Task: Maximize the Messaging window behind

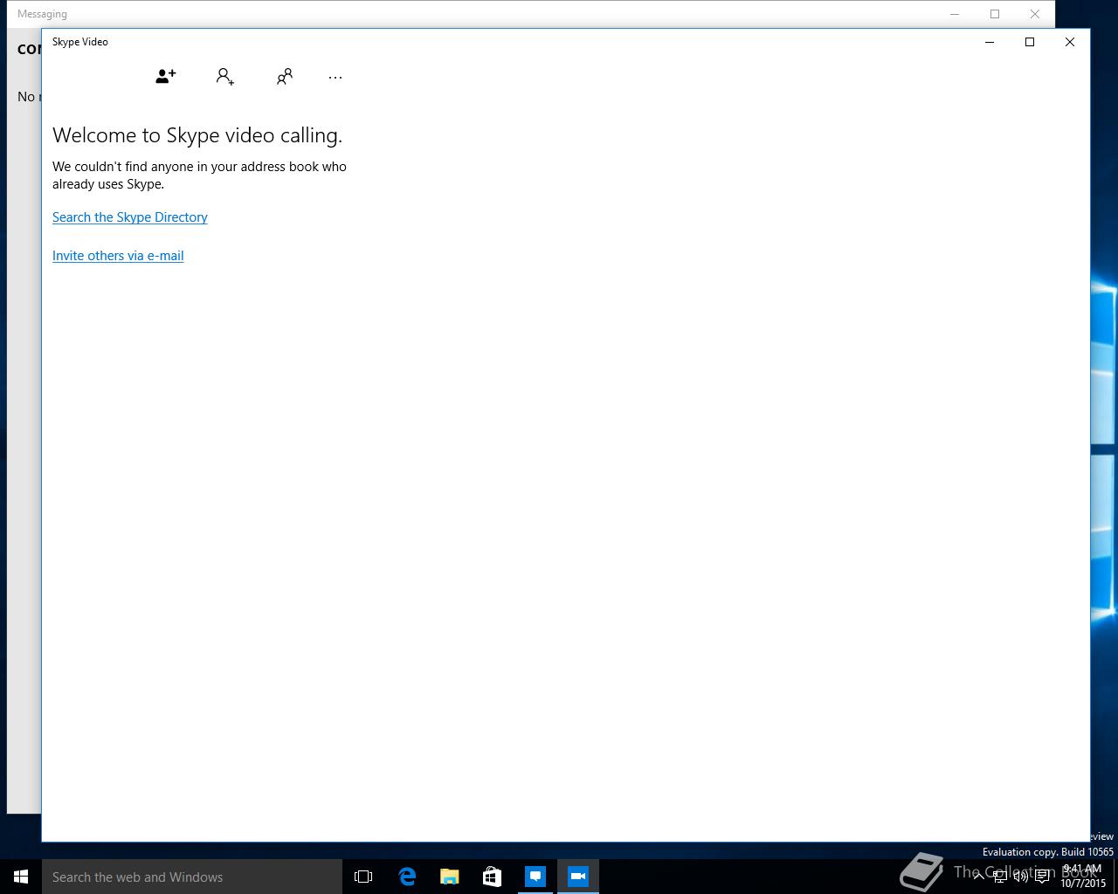Action: point(995,14)
